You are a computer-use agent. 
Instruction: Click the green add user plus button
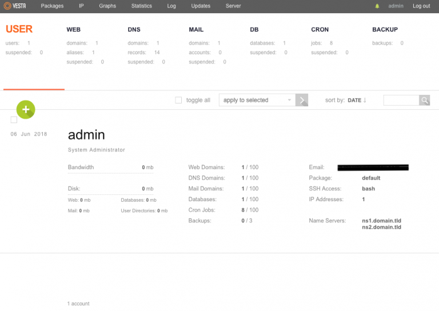[x=26, y=109]
